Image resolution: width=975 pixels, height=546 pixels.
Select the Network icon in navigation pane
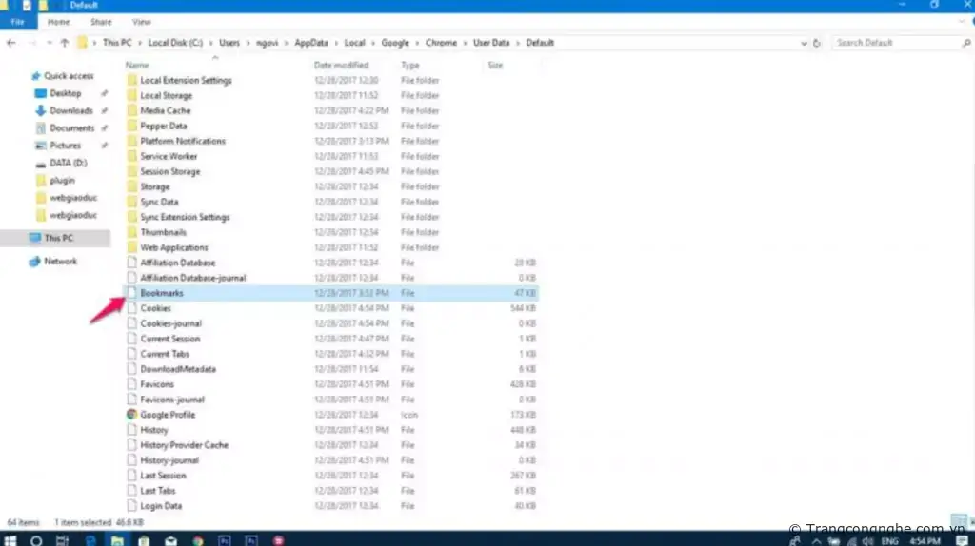point(35,261)
